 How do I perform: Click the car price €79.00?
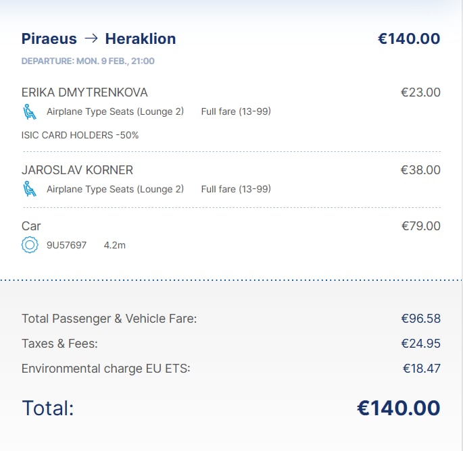click(x=420, y=226)
